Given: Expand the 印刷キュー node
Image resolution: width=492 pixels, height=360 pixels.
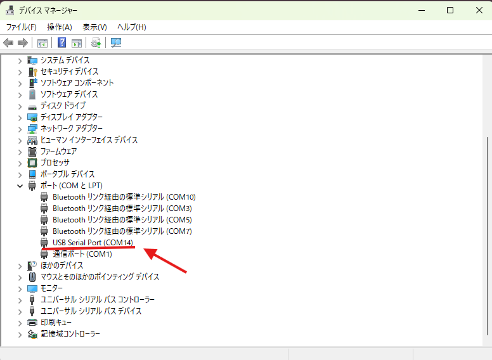Looking at the screenshot, I should (x=20, y=323).
